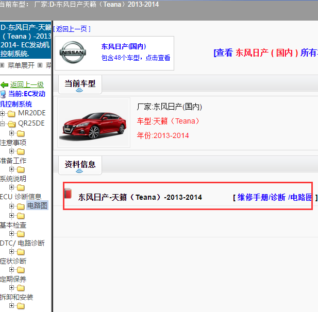This screenshot has width=318, height=312.
Task: Expand the 系统说明 node's plus box
Action: 11,169
